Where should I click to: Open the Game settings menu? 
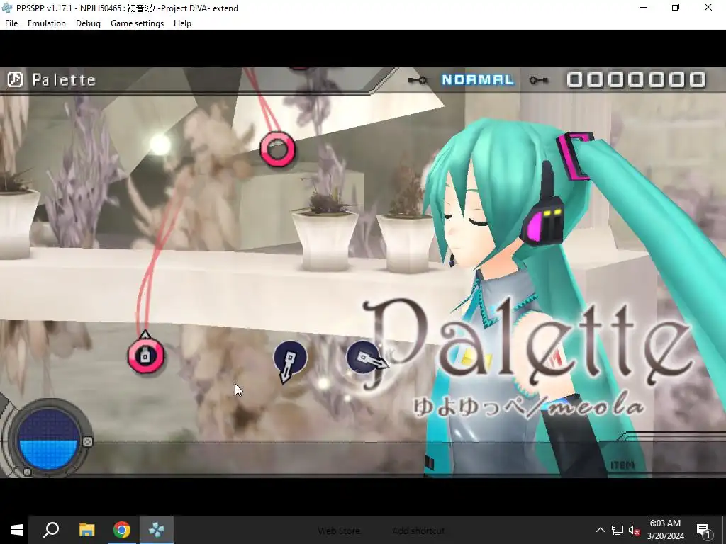click(x=137, y=23)
